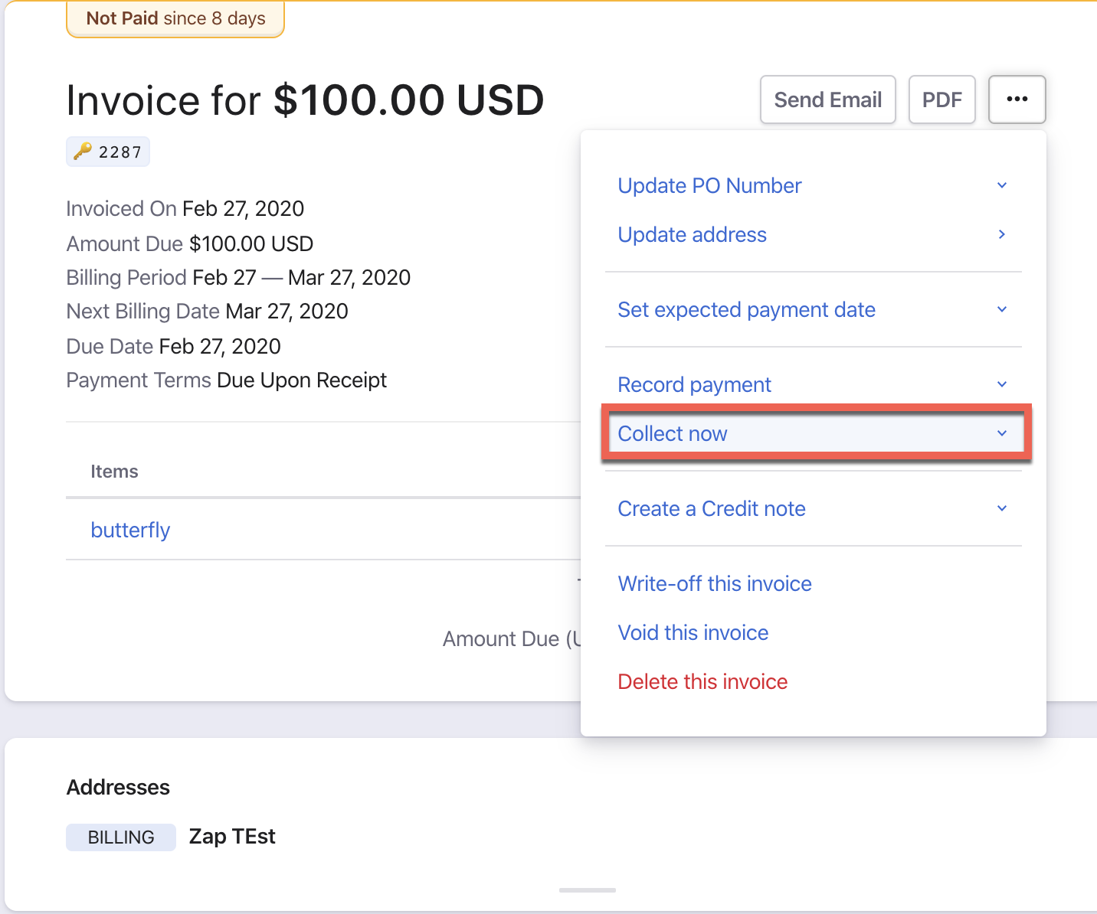Choose Create a Credit note

711,508
